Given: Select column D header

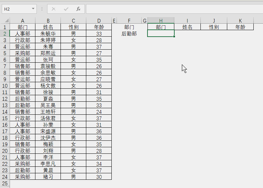Looking at the screenshot, I should (99, 21).
